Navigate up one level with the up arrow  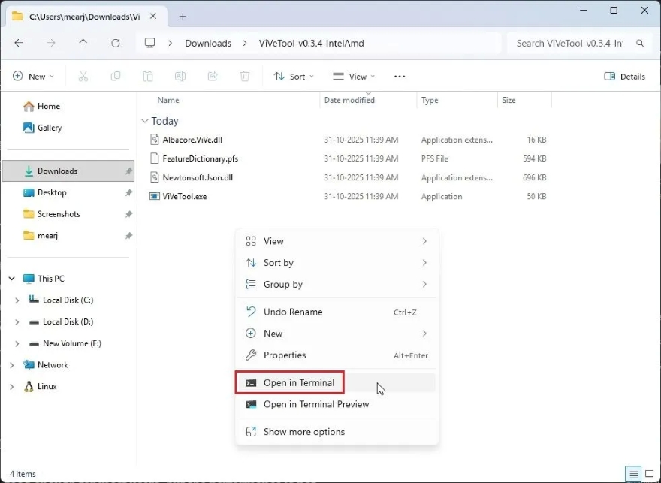point(83,43)
